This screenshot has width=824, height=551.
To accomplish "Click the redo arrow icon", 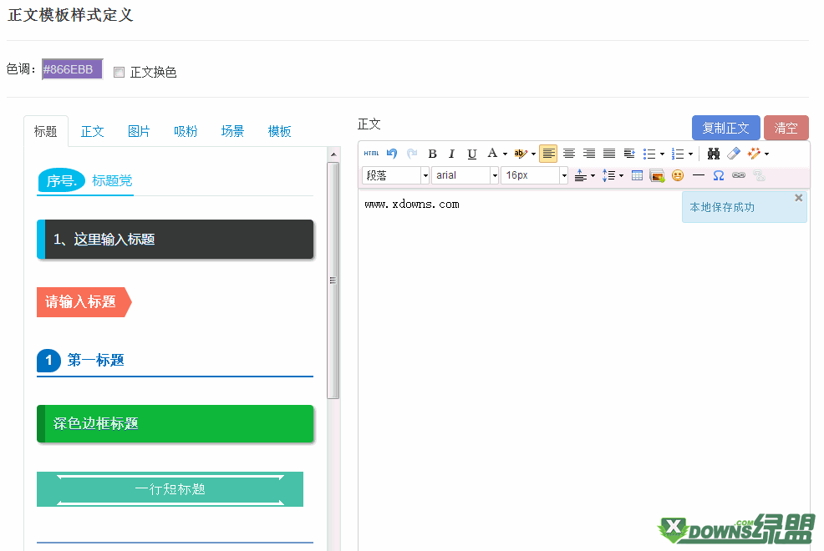I will pos(412,154).
